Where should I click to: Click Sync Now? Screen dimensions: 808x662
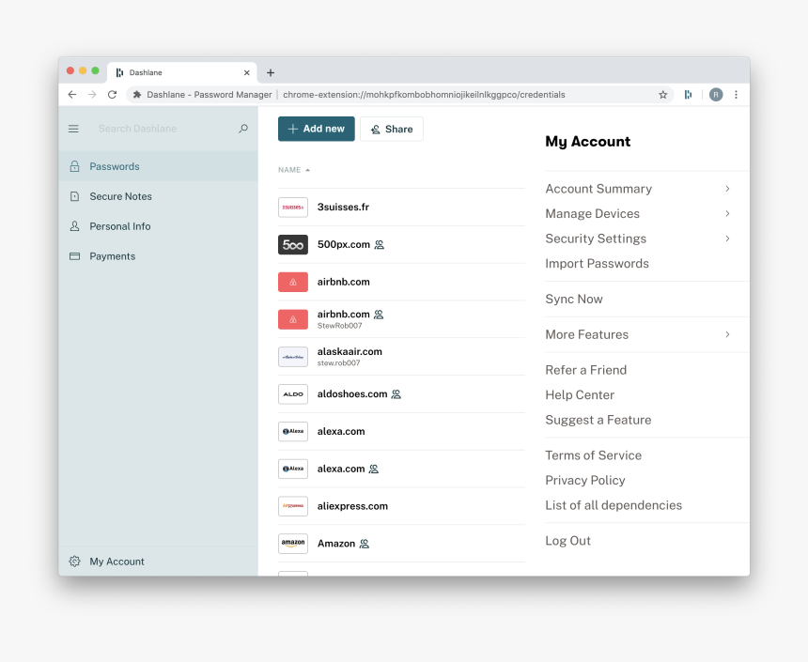(x=573, y=299)
